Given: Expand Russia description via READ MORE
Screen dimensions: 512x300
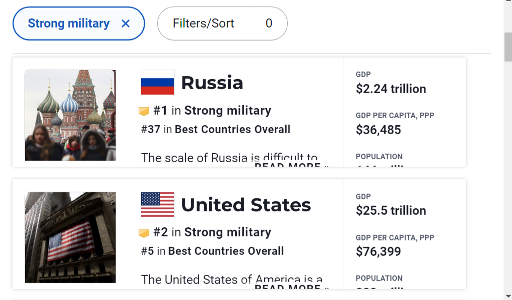Looking at the screenshot, I should pos(292,164).
